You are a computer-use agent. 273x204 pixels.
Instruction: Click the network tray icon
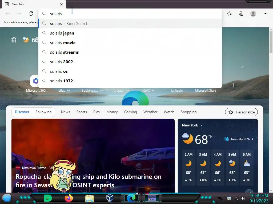point(237,198)
